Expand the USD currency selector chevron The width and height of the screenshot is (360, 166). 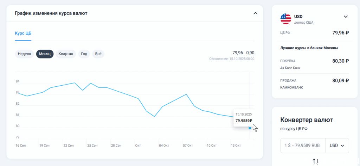pyautogui.click(x=346, y=17)
